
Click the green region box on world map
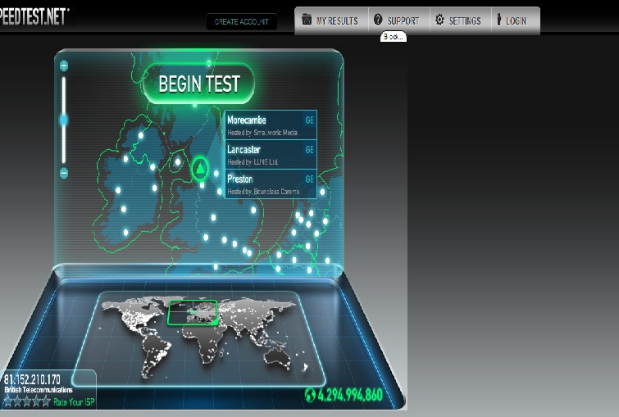click(x=193, y=312)
